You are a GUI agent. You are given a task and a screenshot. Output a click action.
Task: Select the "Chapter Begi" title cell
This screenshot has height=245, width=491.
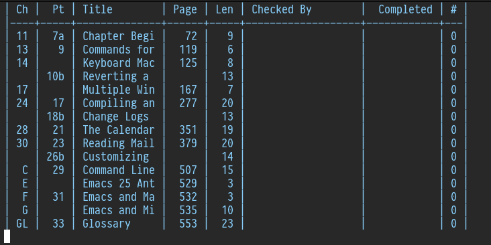pos(119,37)
